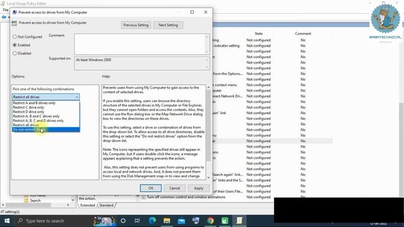Open the File menu in Group Policy Editor
Viewport: 404px width, 227px height.
click(x=6, y=10)
